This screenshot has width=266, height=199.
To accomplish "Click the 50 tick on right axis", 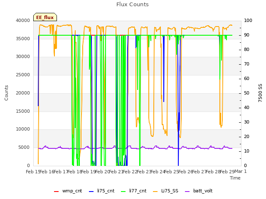I will click(x=246, y=93).
